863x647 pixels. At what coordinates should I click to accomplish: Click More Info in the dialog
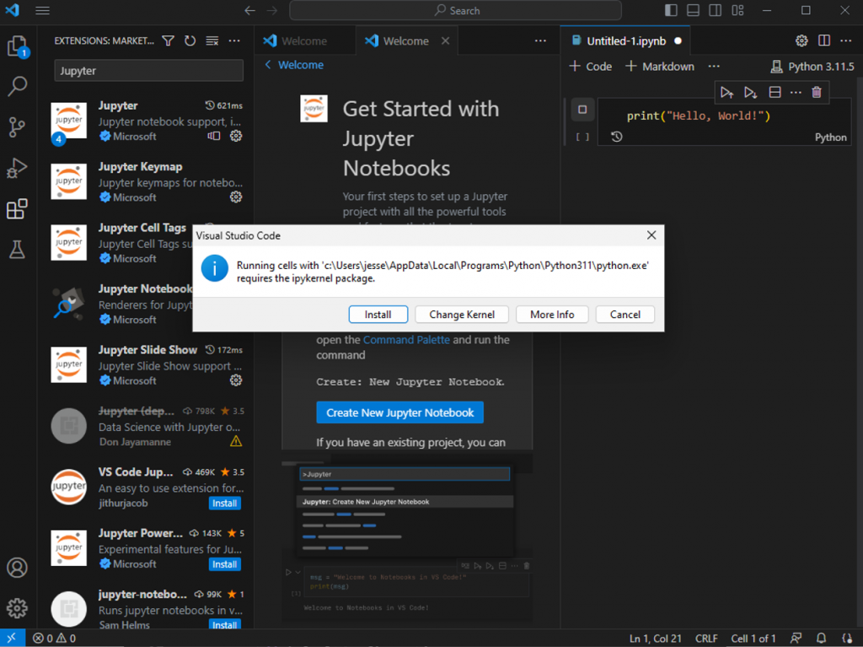552,314
